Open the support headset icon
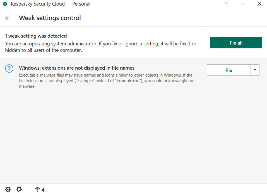 tap(19, 190)
